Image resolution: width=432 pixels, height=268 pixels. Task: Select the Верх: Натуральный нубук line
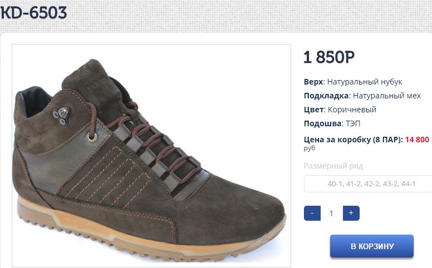[353, 82]
